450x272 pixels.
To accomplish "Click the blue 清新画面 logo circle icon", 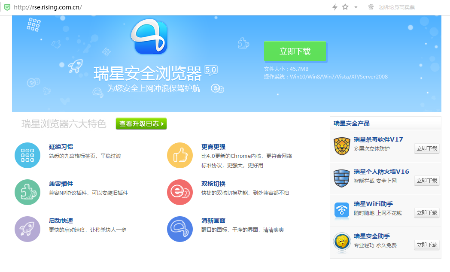I will [180, 229].
